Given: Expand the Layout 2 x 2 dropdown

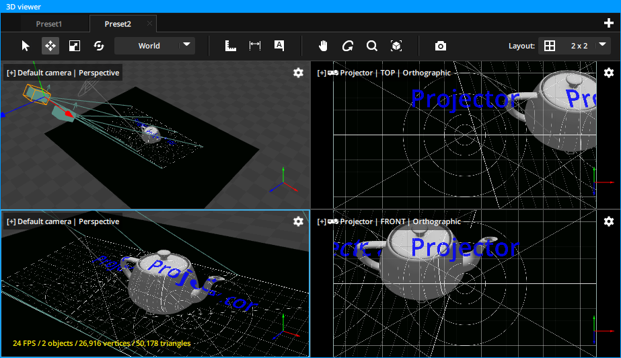Looking at the screenshot, I should [x=602, y=44].
